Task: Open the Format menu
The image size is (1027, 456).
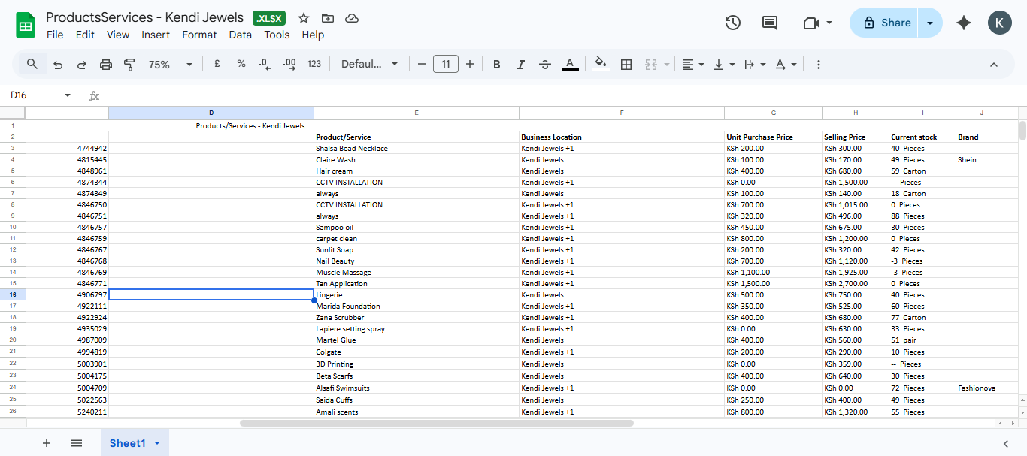Action: coord(199,35)
